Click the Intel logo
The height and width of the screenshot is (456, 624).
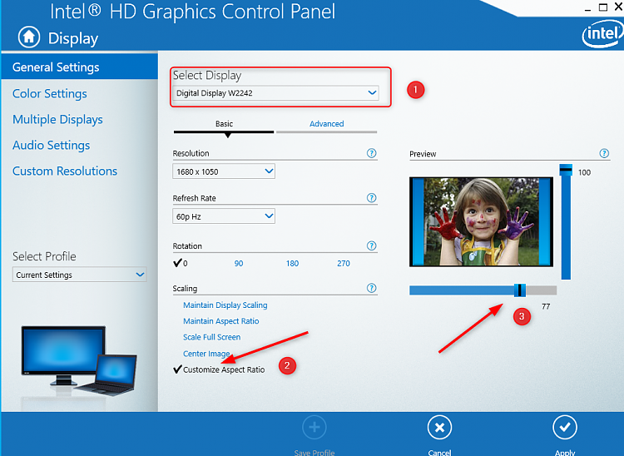coord(603,34)
